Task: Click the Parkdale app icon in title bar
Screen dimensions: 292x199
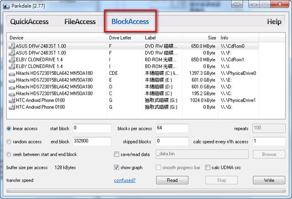Action: coord(6,6)
